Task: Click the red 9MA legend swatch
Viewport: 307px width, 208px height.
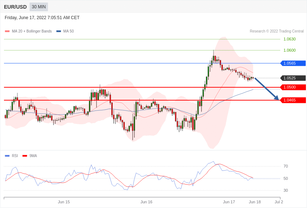Action: click(x=25, y=156)
